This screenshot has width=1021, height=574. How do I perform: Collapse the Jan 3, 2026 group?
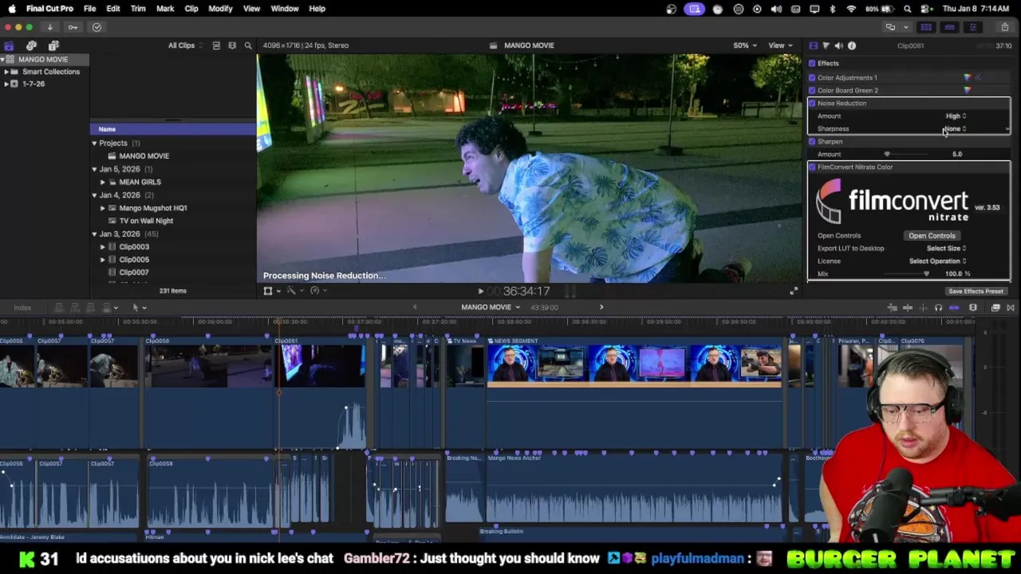94,234
